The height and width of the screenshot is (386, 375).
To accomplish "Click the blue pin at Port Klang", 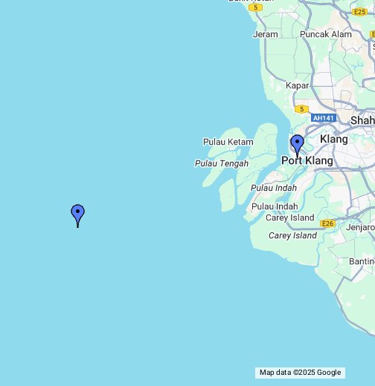I will [297, 146].
